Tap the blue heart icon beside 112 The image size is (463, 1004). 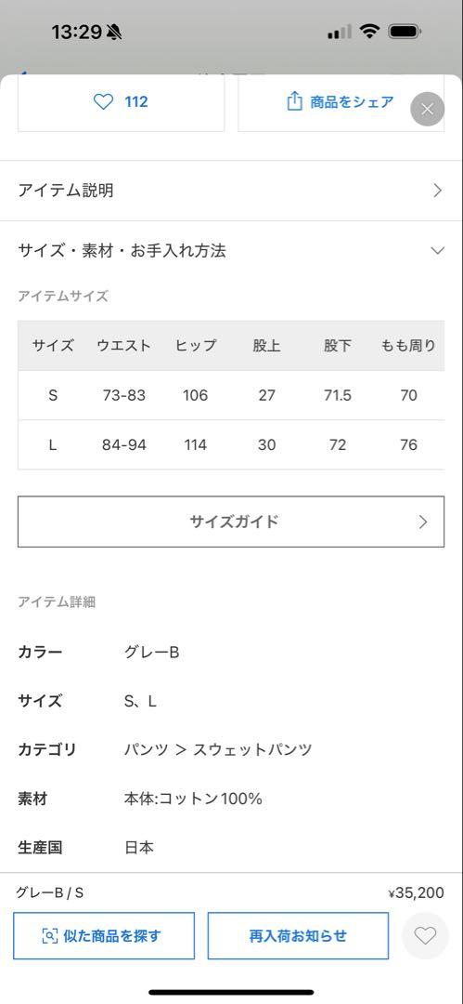point(103,102)
